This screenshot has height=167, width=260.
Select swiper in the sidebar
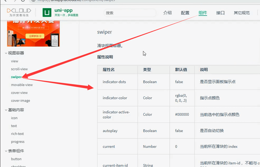tap(16, 77)
